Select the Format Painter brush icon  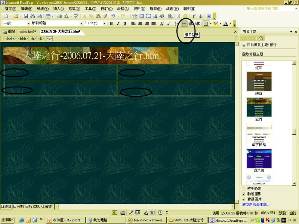105,16
